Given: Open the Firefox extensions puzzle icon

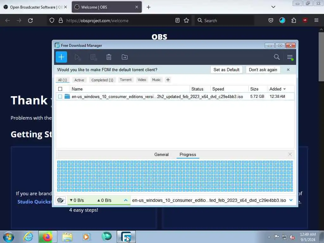Looking at the screenshot, I should point(294,20).
